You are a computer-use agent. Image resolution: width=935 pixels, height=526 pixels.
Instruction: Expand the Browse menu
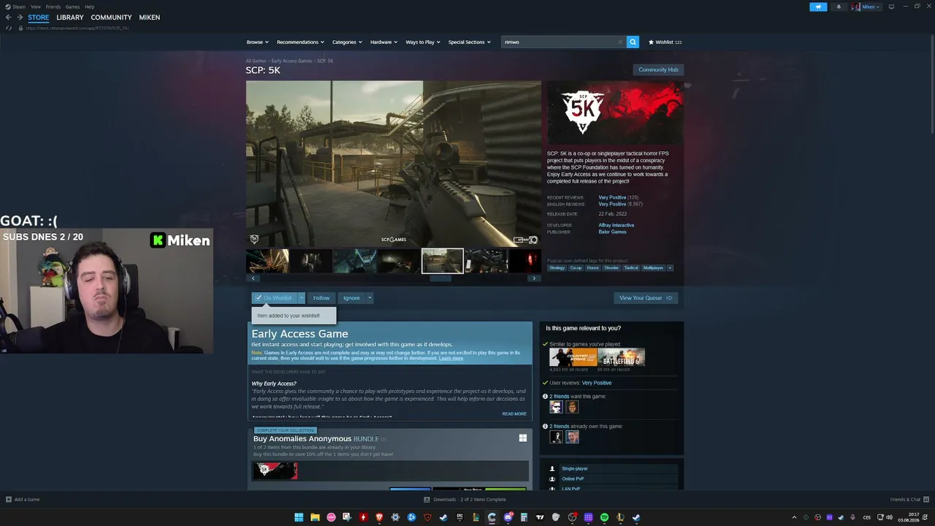tap(257, 42)
